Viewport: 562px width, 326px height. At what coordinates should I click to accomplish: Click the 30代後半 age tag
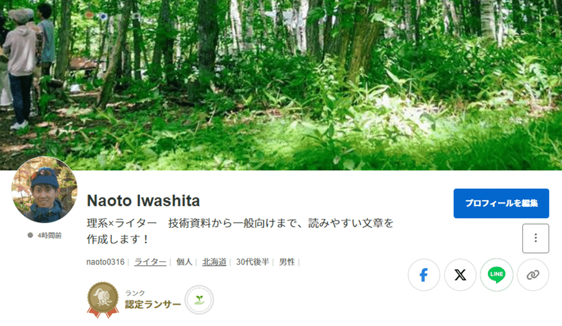click(252, 262)
